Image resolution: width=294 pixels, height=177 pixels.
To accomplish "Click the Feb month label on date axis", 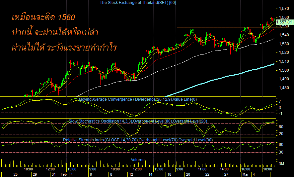I will point(64,175).
